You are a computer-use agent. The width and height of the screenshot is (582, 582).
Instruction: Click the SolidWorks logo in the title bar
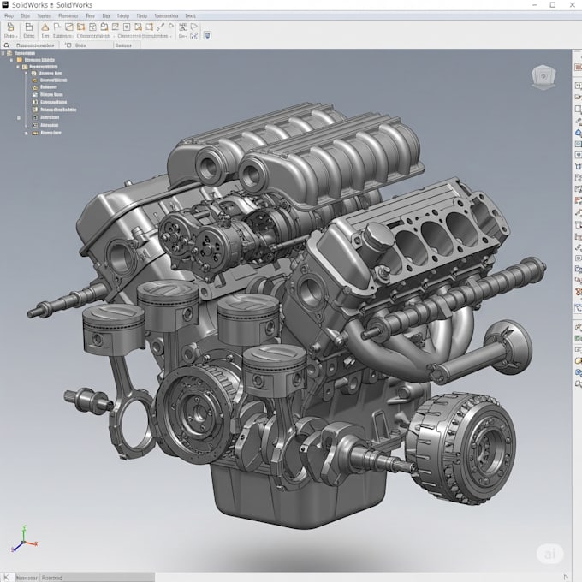[x=5, y=5]
